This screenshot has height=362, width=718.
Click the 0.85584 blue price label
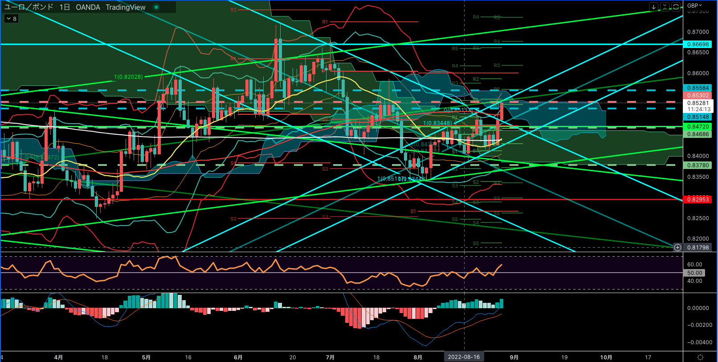pos(698,88)
